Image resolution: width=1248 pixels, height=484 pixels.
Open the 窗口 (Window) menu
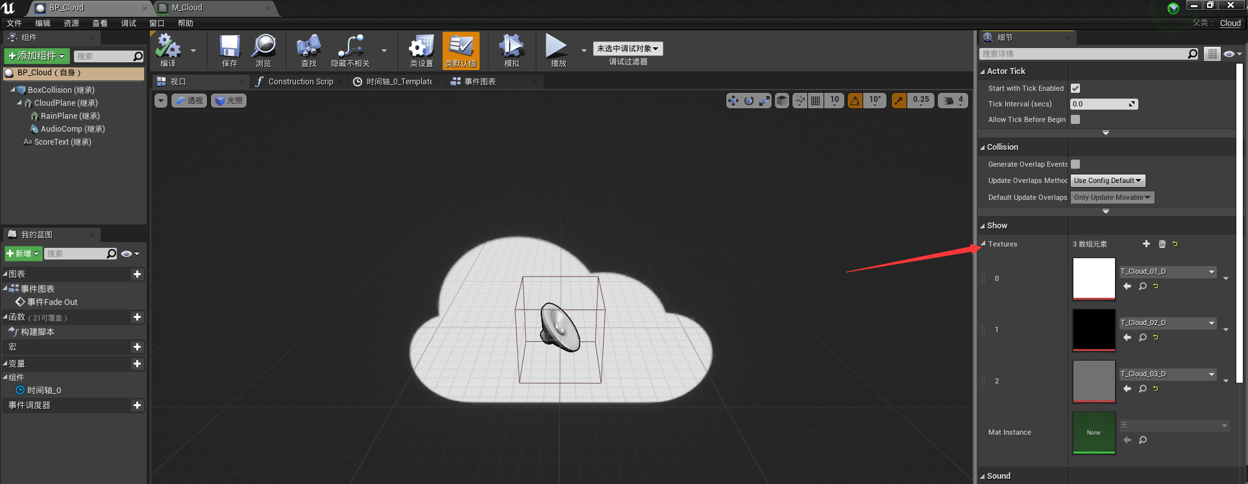click(156, 23)
